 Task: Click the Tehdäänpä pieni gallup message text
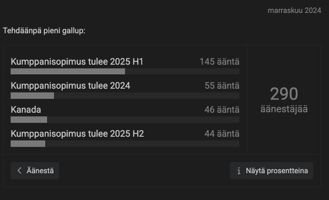[44, 30]
